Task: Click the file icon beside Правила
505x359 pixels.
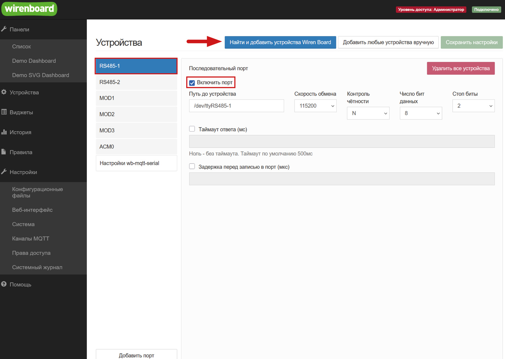Action: coord(4,152)
